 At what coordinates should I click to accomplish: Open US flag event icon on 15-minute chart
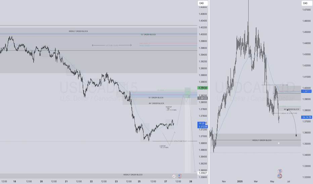(x=180, y=176)
